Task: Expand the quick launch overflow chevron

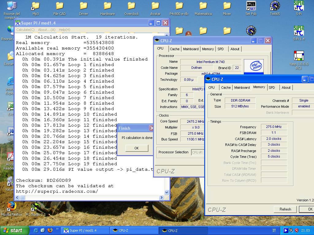Action: pyautogui.click(x=57, y=229)
